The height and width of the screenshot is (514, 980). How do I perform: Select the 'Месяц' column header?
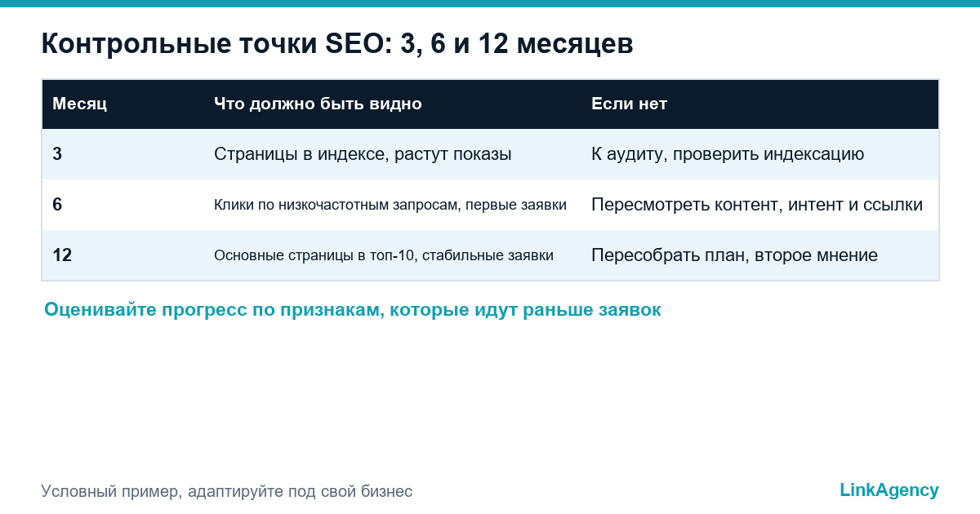pos(80,104)
